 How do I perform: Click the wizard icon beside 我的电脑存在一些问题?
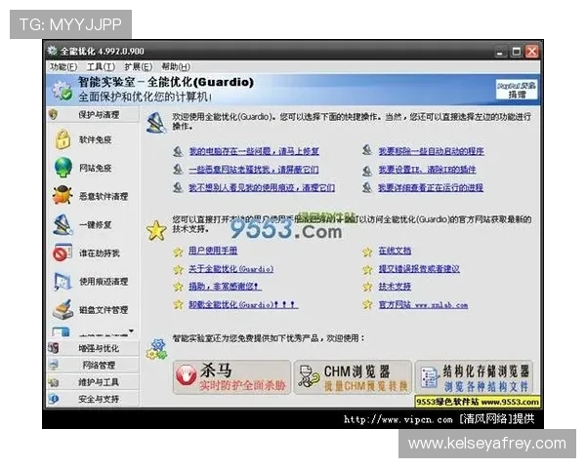[x=178, y=151]
